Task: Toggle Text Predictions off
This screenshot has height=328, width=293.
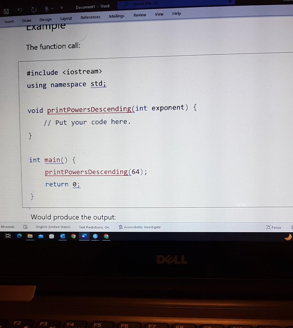Action: click(94, 227)
